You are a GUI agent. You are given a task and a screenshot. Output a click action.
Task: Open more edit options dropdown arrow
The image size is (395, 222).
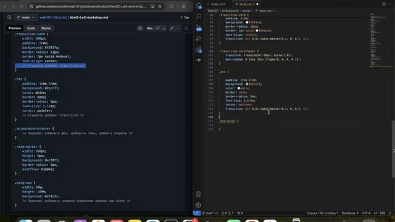[178, 28]
